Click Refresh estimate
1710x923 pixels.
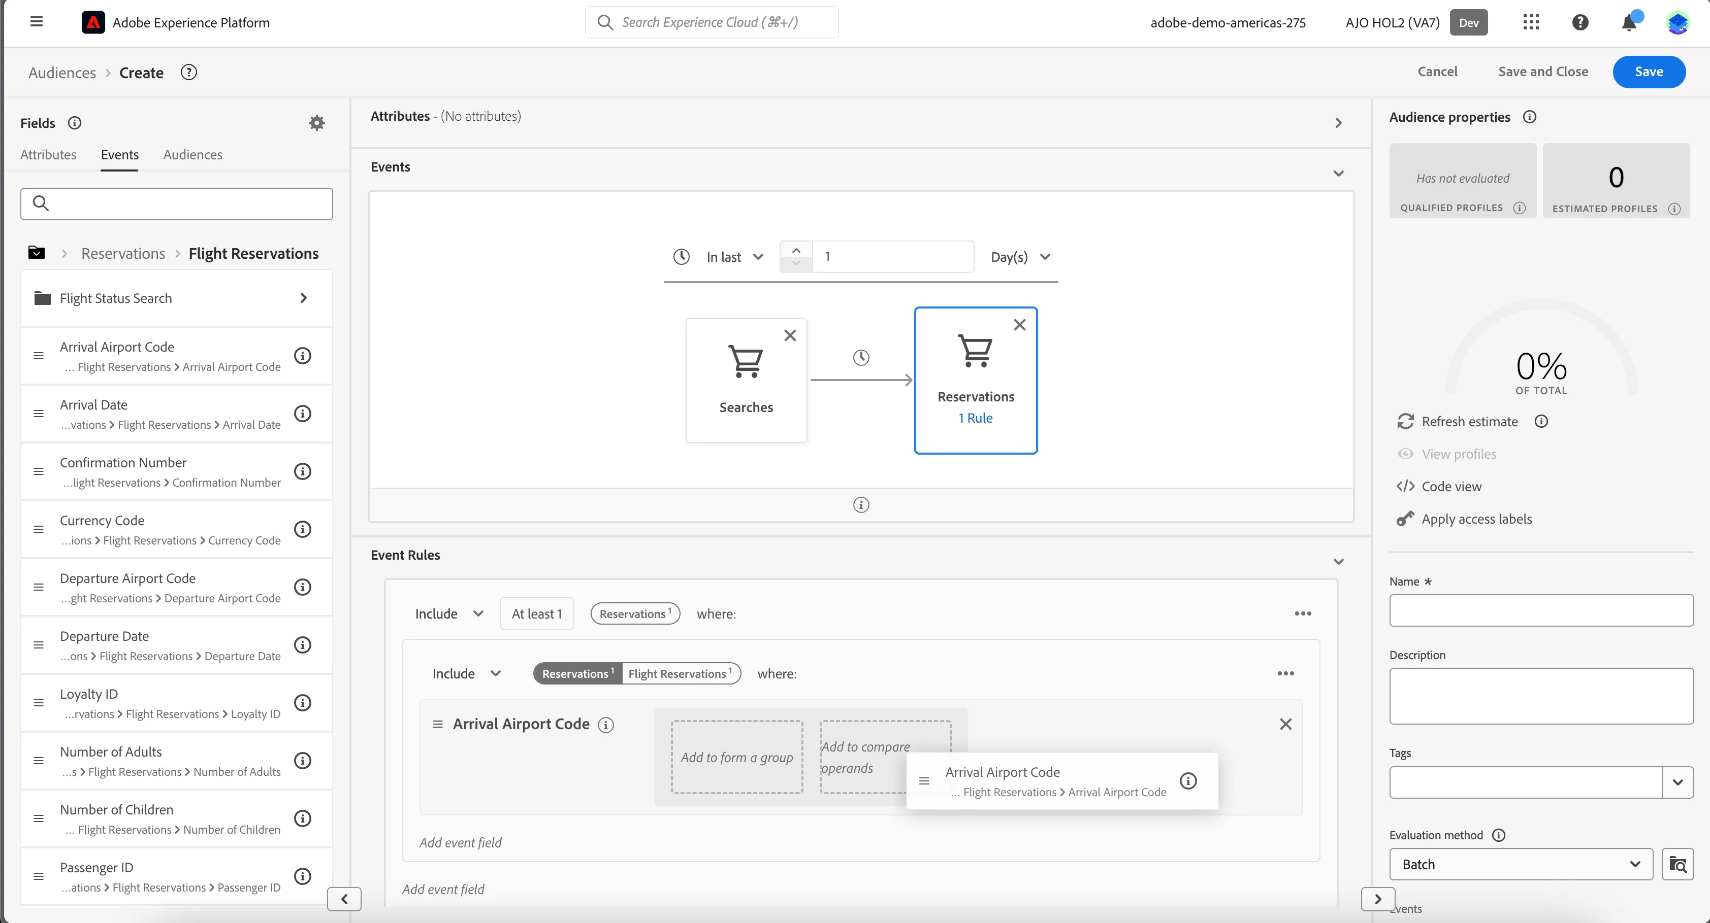coord(1458,422)
